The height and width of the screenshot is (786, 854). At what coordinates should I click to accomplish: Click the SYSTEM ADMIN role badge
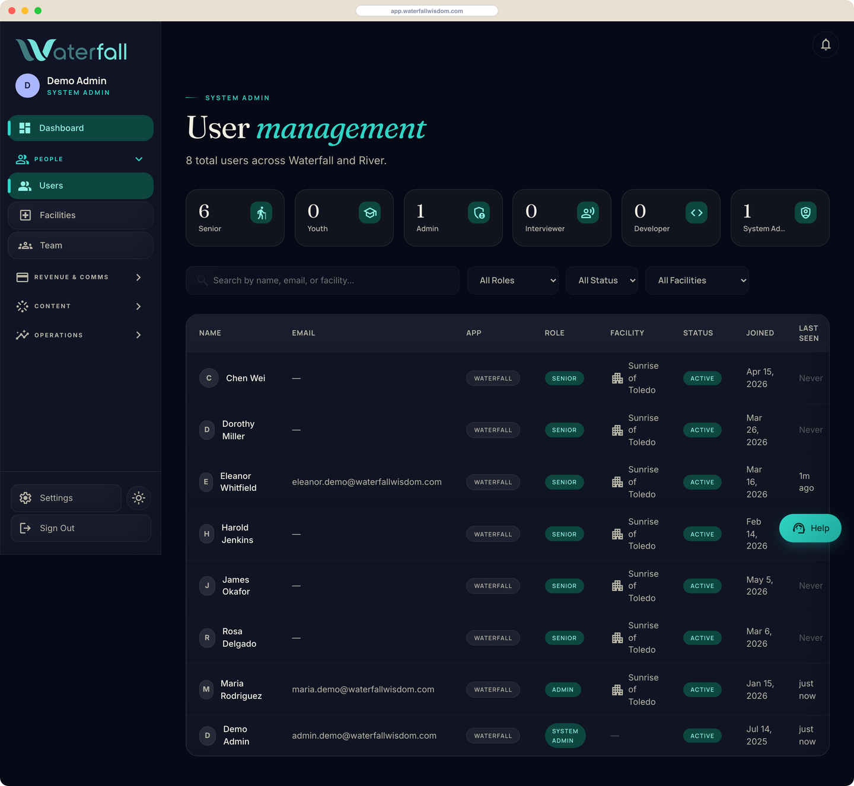[565, 736]
